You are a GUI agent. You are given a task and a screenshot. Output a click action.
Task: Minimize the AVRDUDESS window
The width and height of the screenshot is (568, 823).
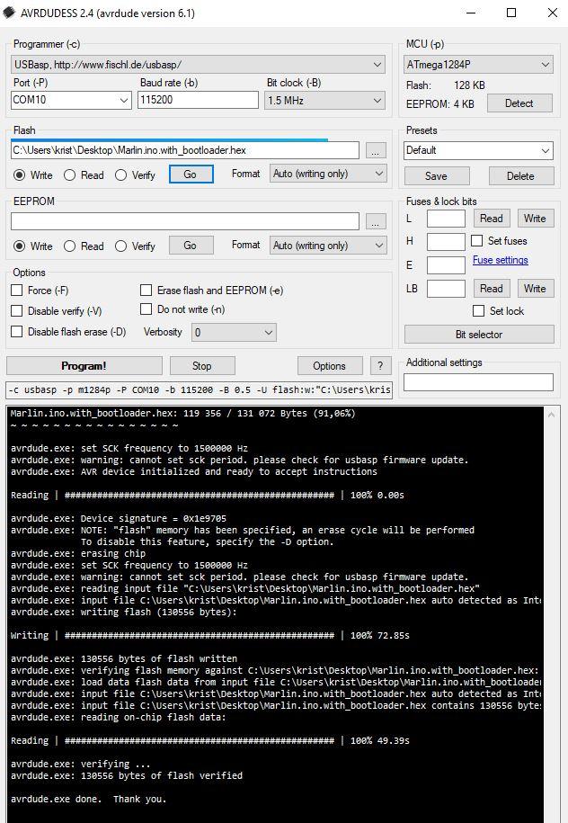[x=470, y=13]
